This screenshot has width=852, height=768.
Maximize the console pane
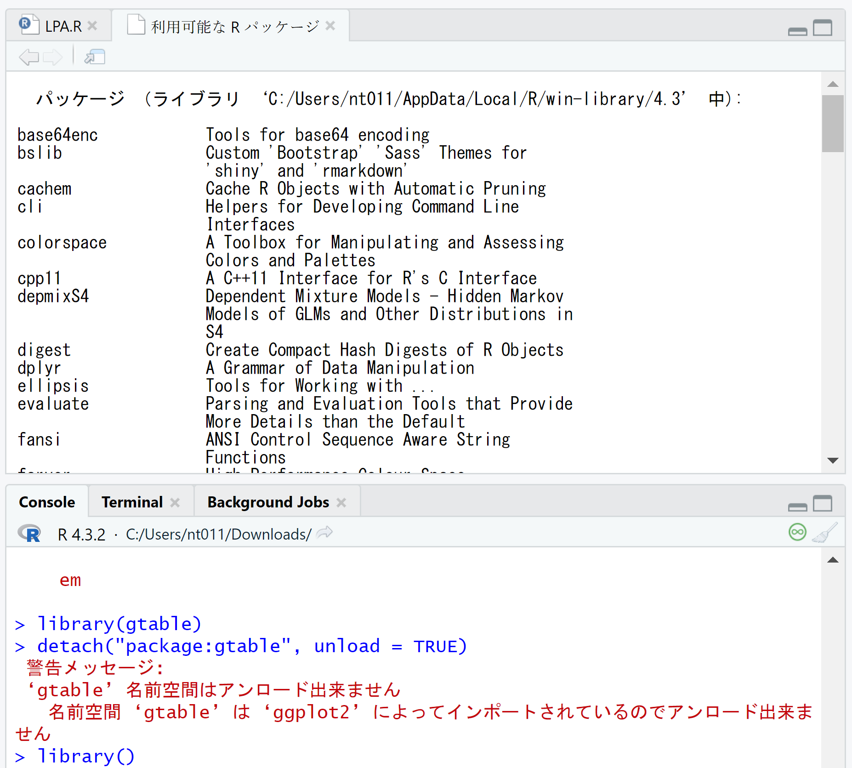[823, 503]
